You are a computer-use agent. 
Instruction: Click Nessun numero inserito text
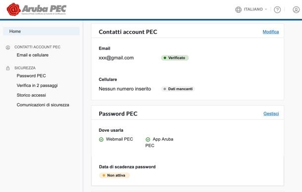coord(125,89)
